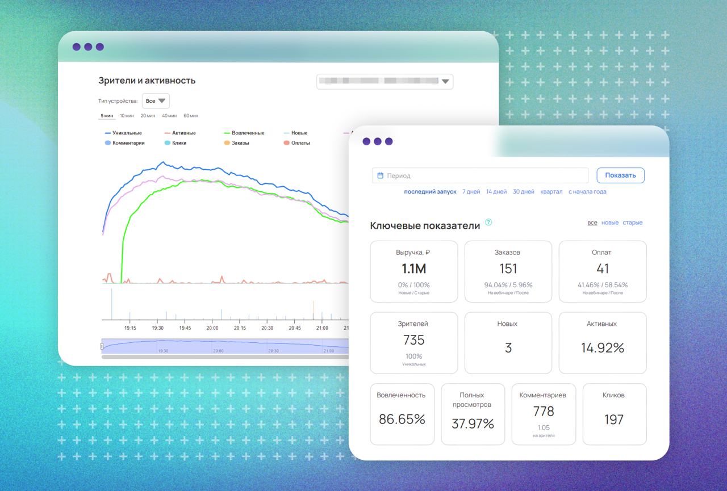Select 'с начала года' period link
Viewport: 727px width, 491px height.
coord(587,192)
